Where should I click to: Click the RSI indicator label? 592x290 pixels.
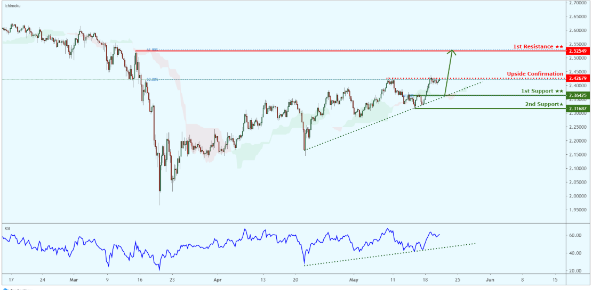click(x=6, y=228)
